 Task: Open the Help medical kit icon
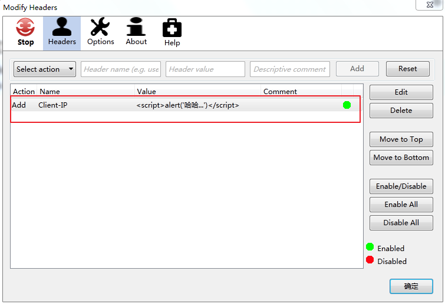(x=172, y=32)
